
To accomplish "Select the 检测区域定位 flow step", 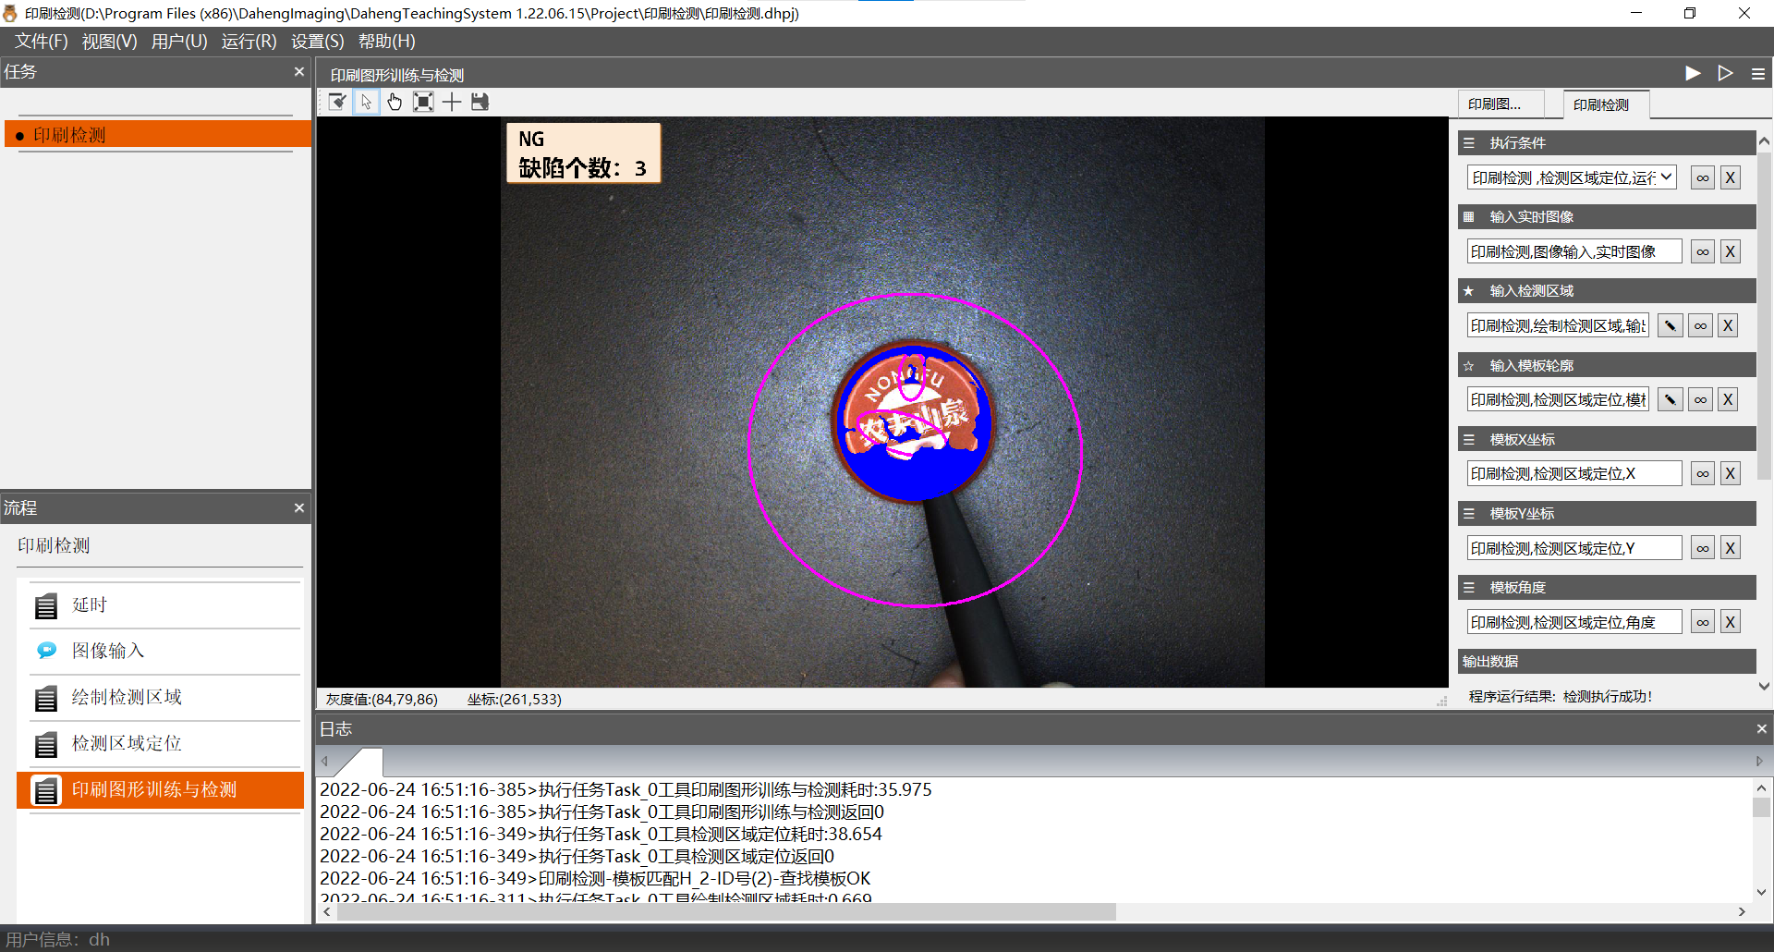I will coord(161,743).
